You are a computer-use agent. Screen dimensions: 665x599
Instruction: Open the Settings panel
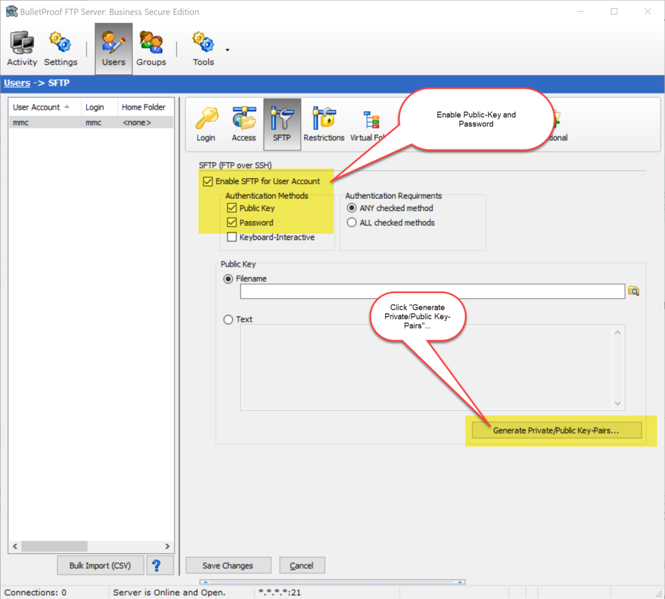(x=60, y=48)
